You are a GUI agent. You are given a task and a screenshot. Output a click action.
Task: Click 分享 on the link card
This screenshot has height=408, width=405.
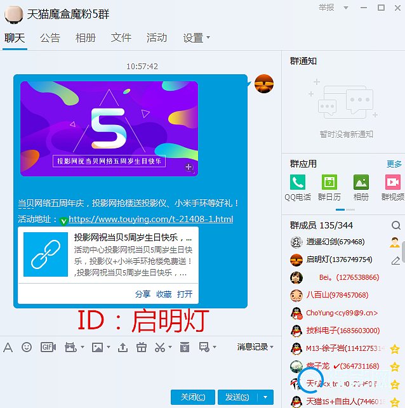(x=143, y=294)
